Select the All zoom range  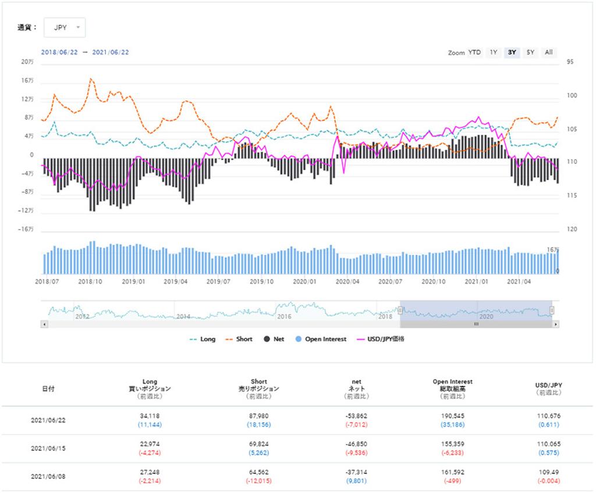tap(549, 52)
